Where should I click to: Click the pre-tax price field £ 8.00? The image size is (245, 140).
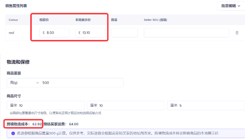coord(54,33)
